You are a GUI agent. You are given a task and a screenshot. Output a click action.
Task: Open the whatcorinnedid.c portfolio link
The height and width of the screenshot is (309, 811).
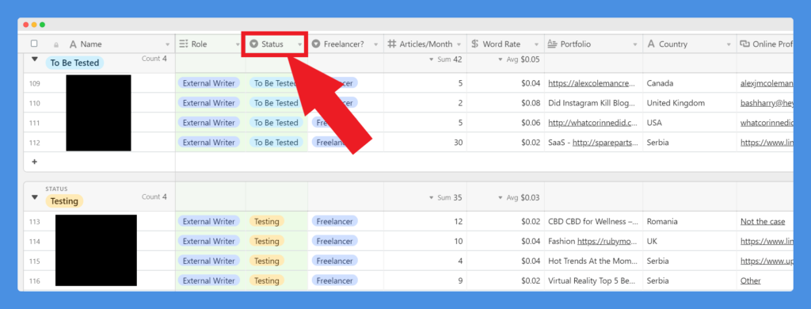pos(592,123)
